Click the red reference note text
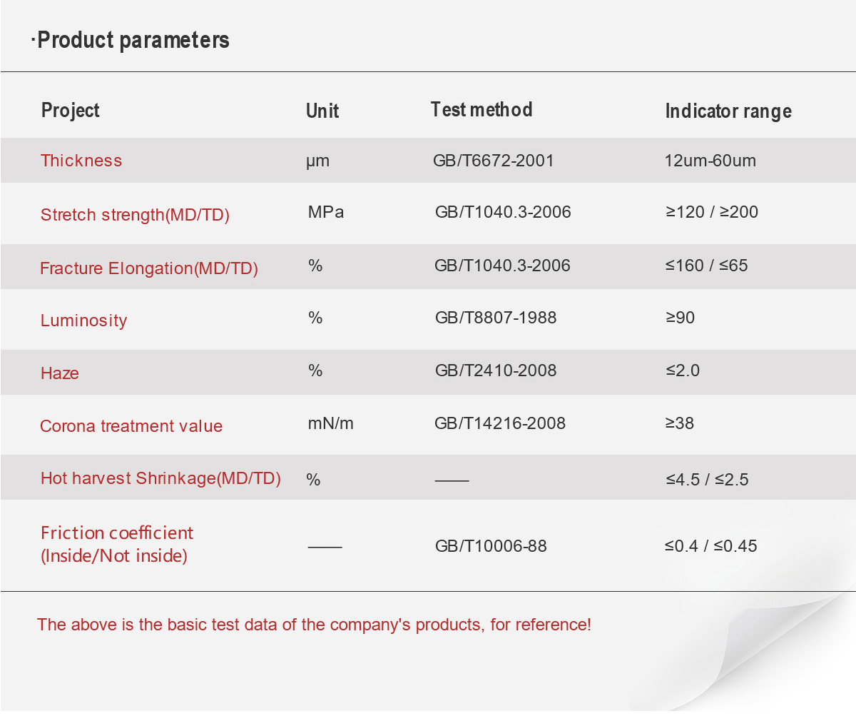The image size is (856, 726). tap(314, 625)
